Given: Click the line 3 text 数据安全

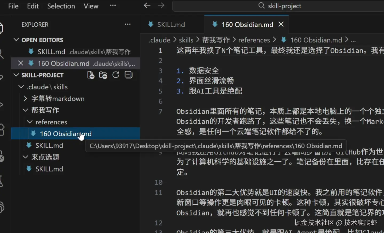Looking at the screenshot, I should (204, 71).
